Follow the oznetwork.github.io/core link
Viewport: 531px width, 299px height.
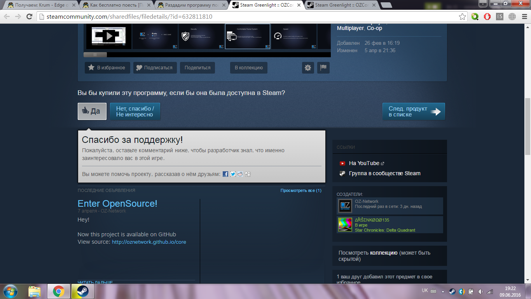149,242
